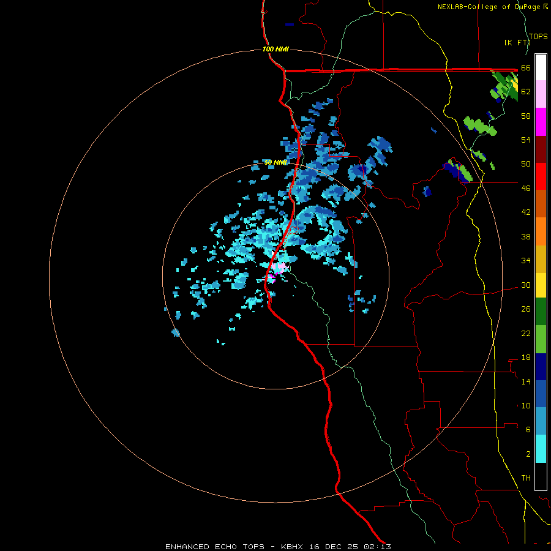Click the navy blue 14-18 kft swatch
The width and height of the screenshot is (551, 551).
click(x=541, y=367)
